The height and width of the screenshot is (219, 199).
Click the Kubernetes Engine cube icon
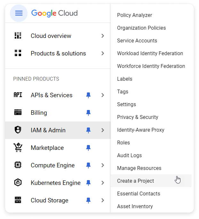coord(18,182)
